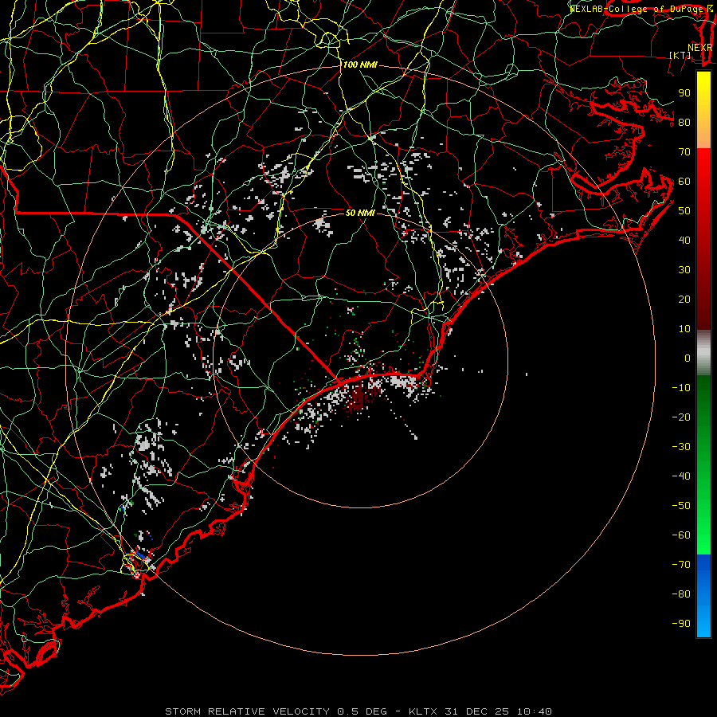The width and height of the screenshot is (717, 717).
Task: Select the 70 label on velocity scale
Action: 684,152
